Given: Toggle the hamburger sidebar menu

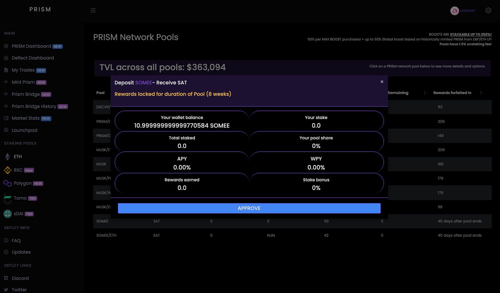Looking at the screenshot, I should (93, 10).
